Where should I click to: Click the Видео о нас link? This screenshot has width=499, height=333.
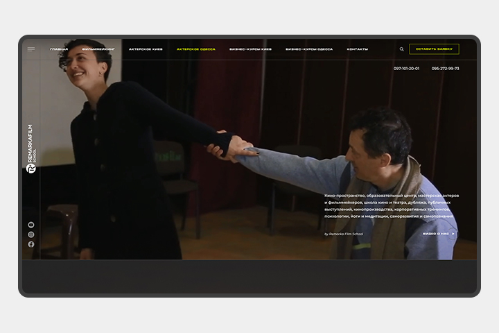point(436,234)
